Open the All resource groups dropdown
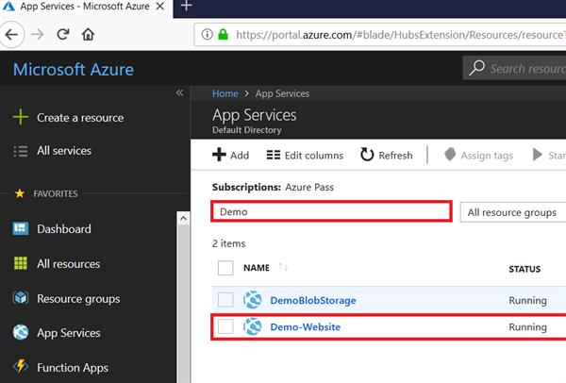This screenshot has height=383, width=566. point(512,212)
